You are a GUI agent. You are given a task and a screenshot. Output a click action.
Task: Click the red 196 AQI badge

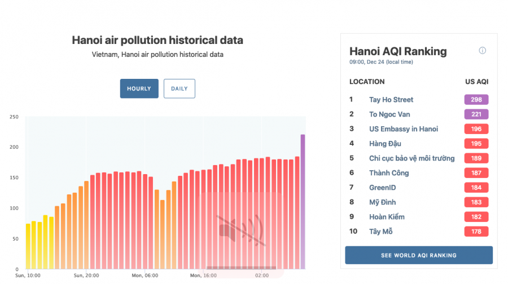[x=476, y=129]
